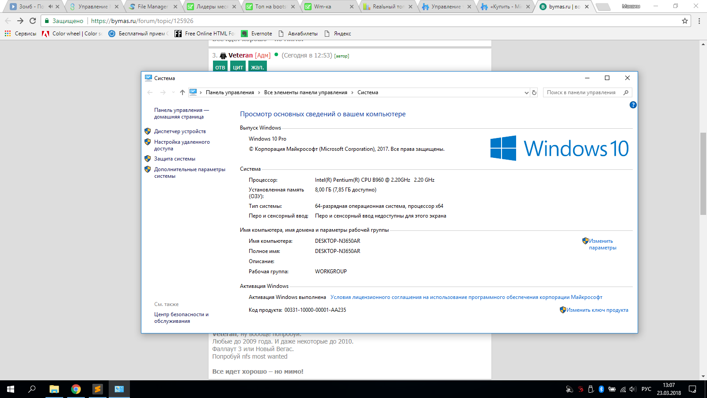707x398 pixels.
Task: Open the Максим Chrome profile button
Action: (x=631, y=6)
